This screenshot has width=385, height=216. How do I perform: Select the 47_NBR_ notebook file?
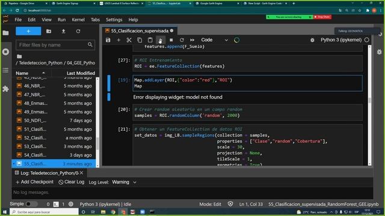[54, 95]
